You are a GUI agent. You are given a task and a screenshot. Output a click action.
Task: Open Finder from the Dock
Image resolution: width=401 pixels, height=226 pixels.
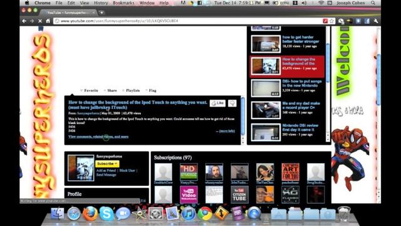click(58, 213)
